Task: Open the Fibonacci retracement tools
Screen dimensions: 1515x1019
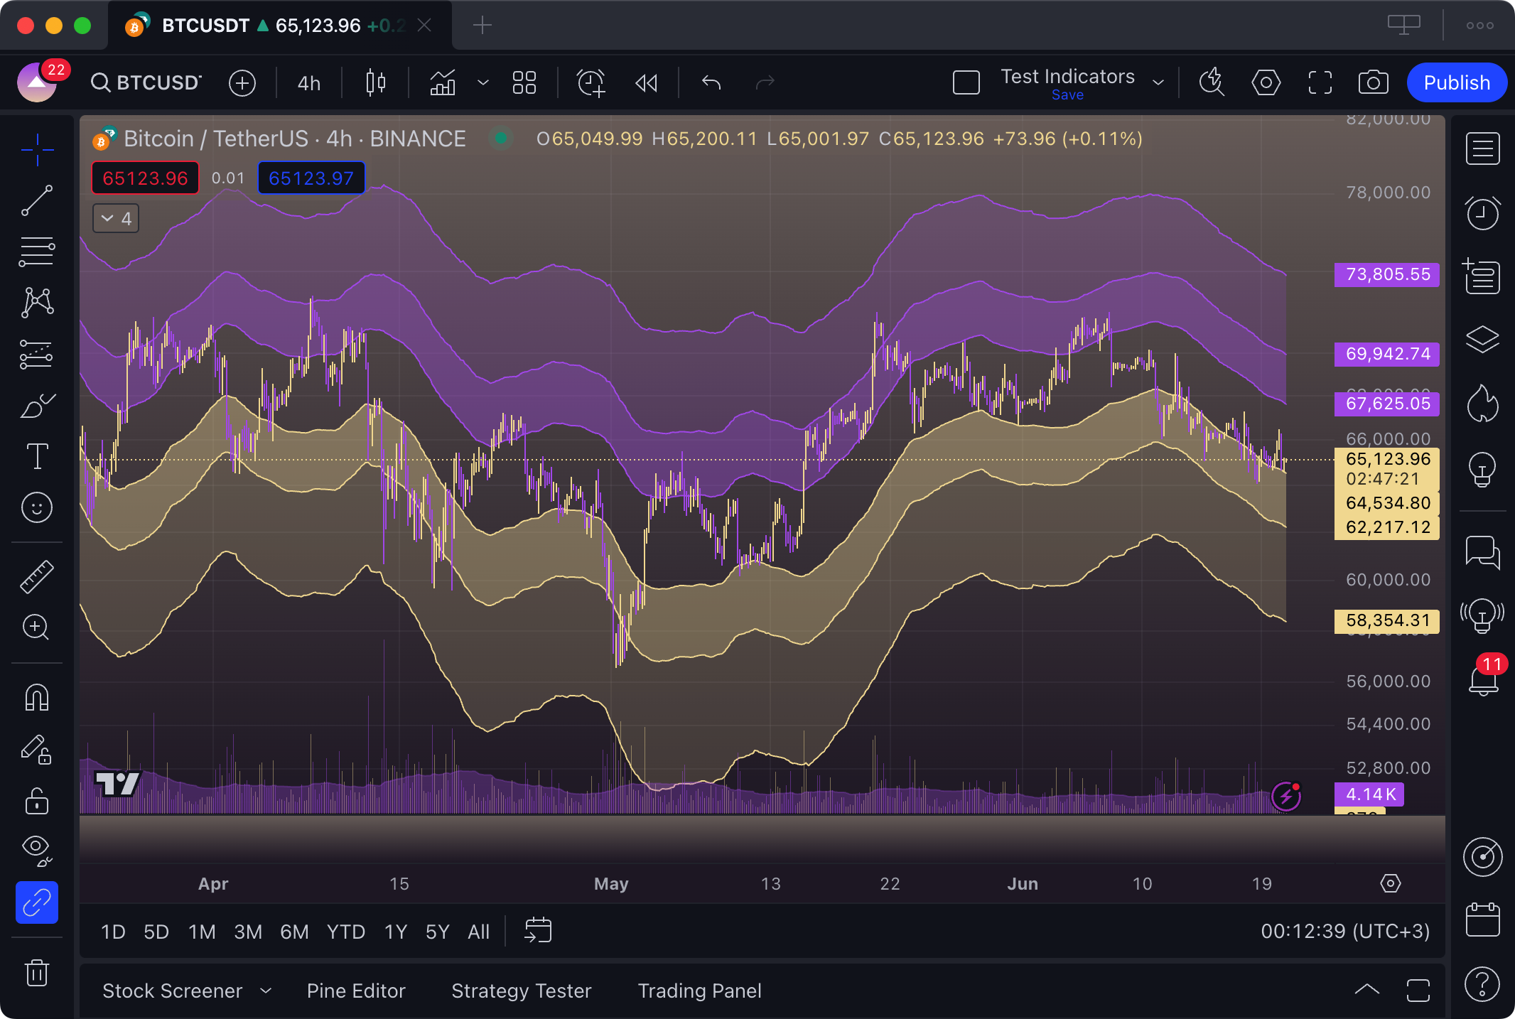Action: click(37, 252)
